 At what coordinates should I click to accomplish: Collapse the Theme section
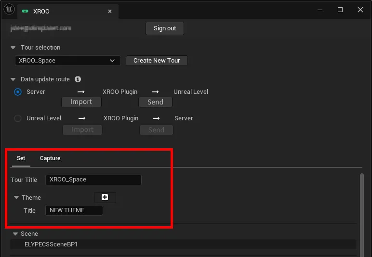pyautogui.click(x=16, y=197)
